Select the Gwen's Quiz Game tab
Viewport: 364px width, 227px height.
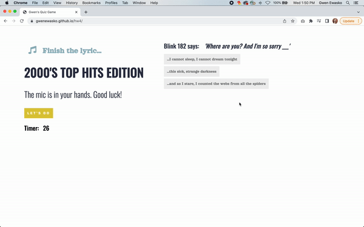(x=50, y=12)
